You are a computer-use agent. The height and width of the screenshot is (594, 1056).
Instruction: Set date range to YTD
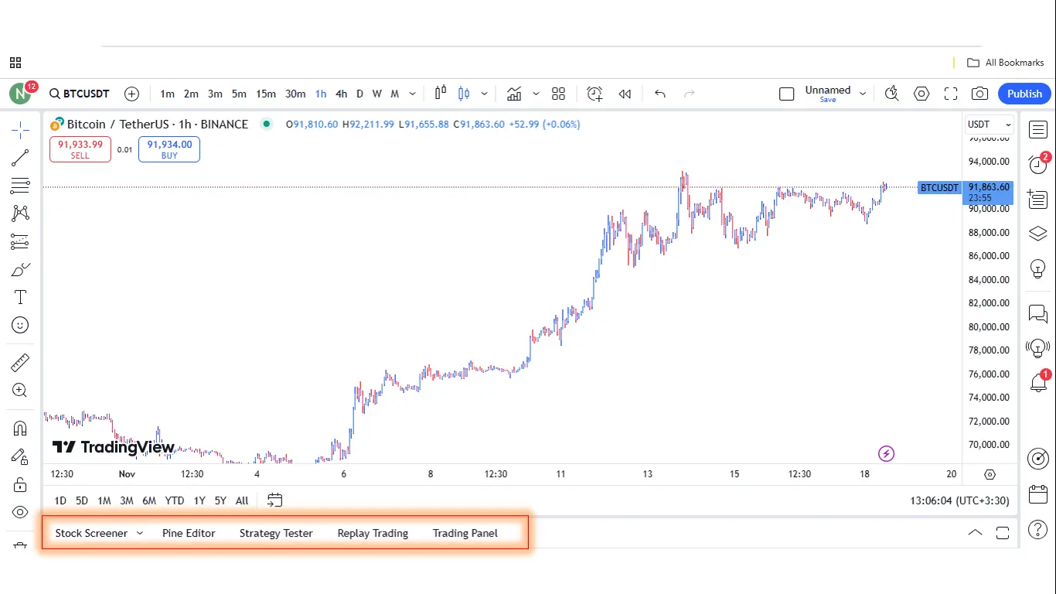point(175,500)
